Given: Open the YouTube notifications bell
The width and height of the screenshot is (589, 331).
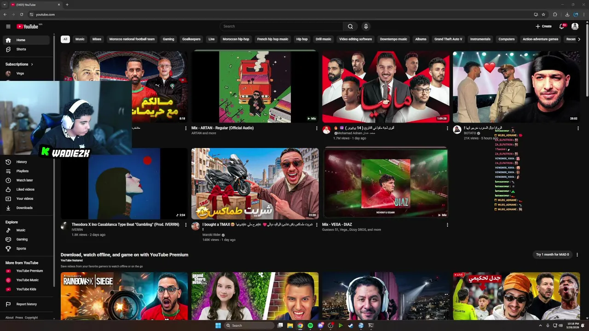Looking at the screenshot, I should 562,26.
